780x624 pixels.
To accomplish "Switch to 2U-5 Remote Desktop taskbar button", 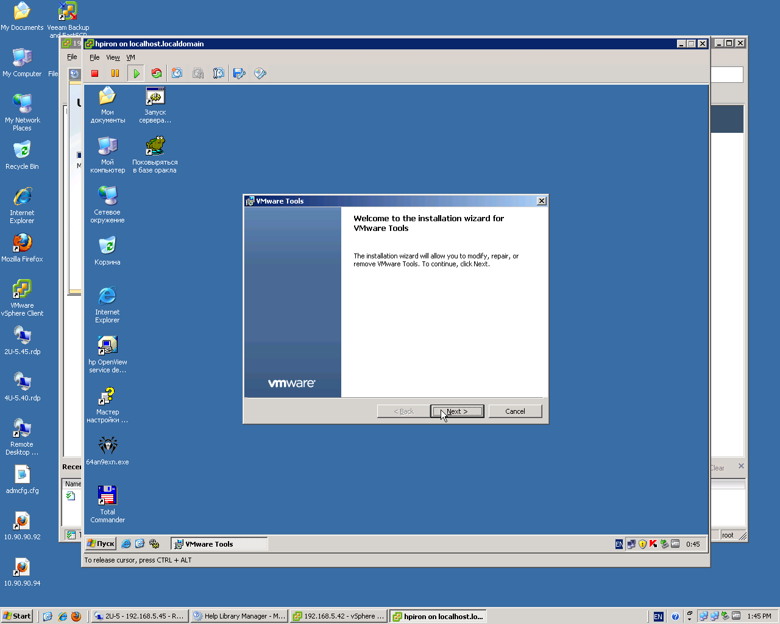I will (140, 616).
